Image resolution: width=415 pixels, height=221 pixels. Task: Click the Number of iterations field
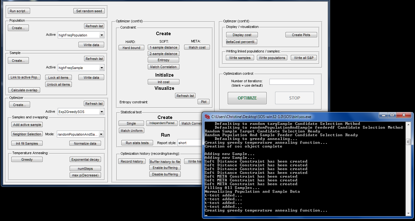pyautogui.click(x=291, y=82)
